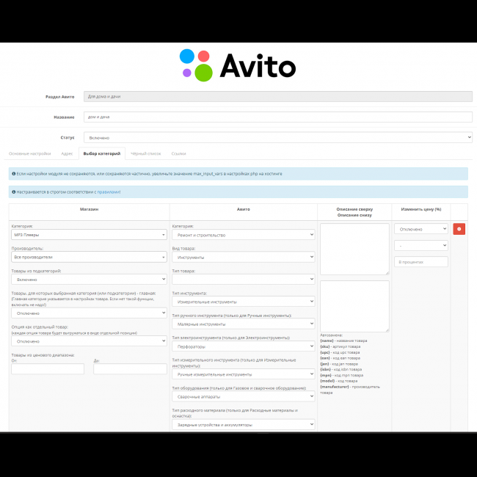Open 'Изменить цену' dropdown set to Отключено
This screenshot has width=477, height=477.
(420, 229)
